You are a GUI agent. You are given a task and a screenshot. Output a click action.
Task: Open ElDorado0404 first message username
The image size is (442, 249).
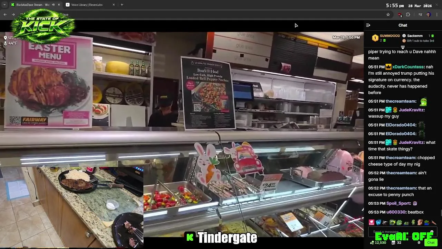coord(401,125)
